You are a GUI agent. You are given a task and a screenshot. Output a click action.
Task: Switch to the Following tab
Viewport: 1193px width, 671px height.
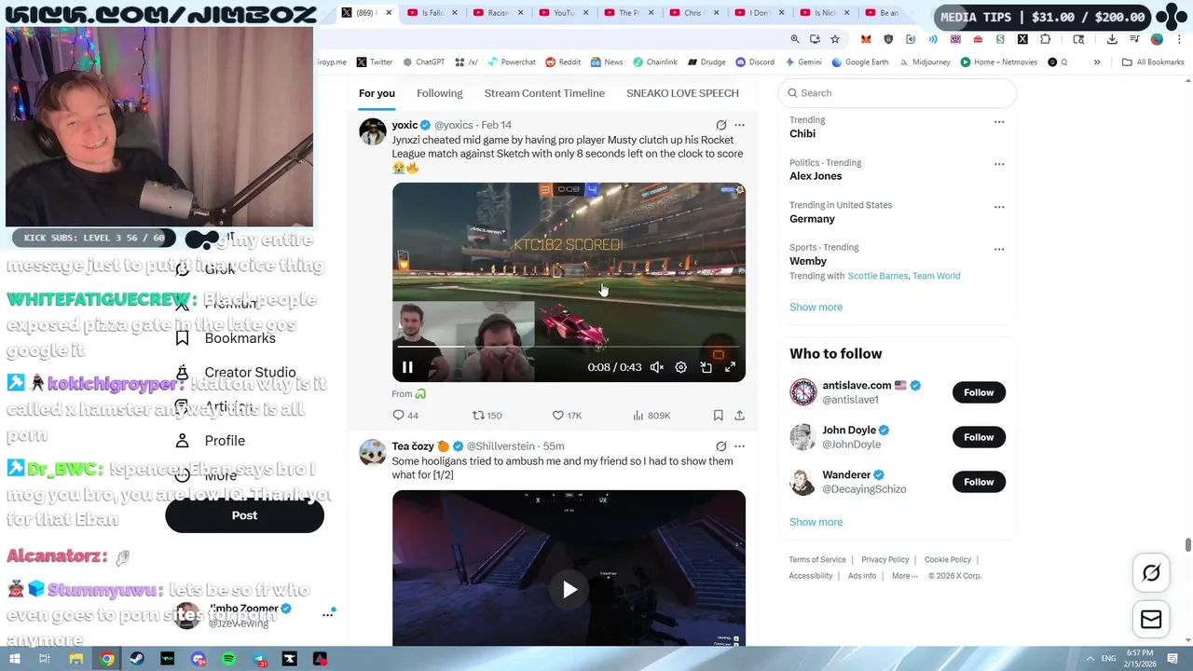[439, 93]
